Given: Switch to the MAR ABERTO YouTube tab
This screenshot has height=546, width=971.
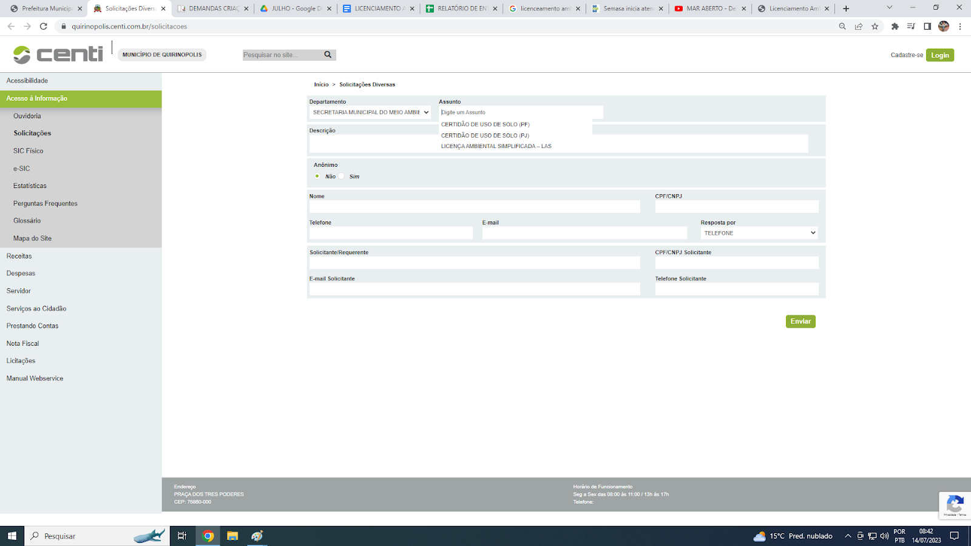Looking at the screenshot, I should tap(710, 8).
